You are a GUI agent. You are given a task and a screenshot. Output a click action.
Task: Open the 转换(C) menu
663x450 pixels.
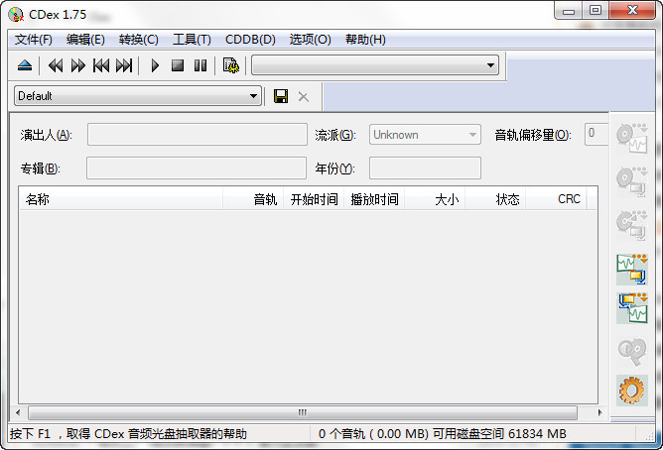click(139, 40)
